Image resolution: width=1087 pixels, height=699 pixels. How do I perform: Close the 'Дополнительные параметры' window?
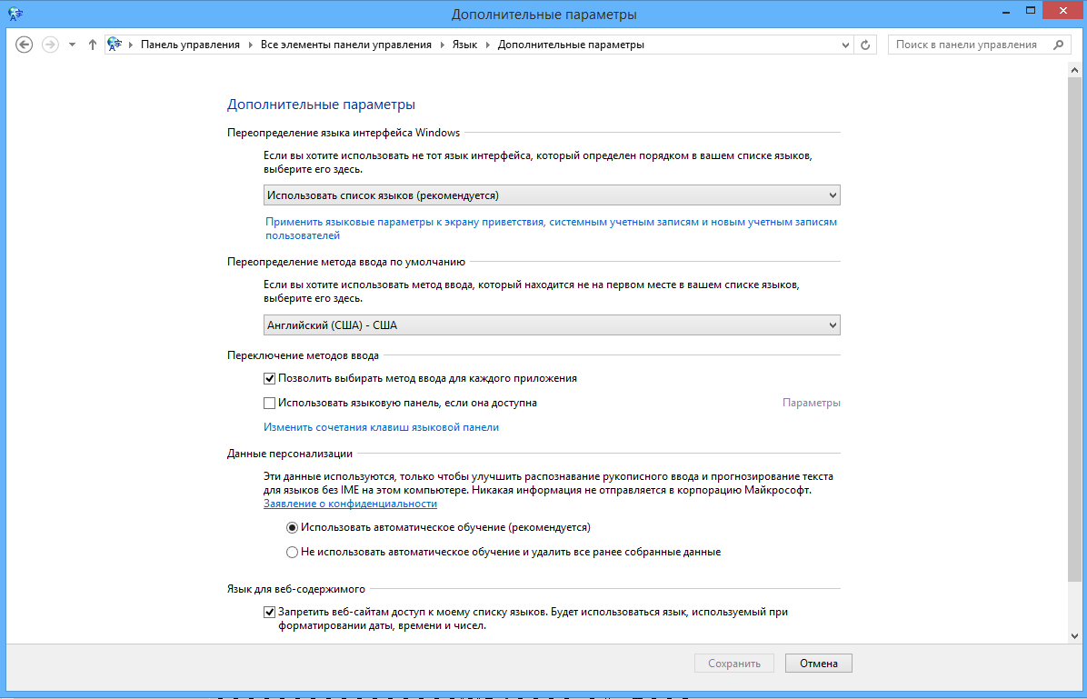pos(1063,11)
